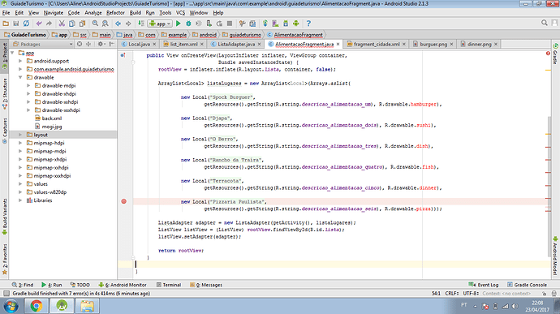The width and height of the screenshot is (560, 314).
Task: Click the Paste icon in toolbar
Action: coord(82,24)
